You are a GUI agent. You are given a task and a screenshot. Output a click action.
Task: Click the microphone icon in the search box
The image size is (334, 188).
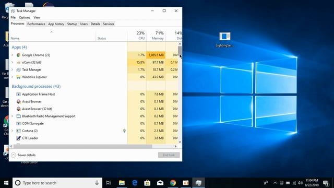[97, 183]
